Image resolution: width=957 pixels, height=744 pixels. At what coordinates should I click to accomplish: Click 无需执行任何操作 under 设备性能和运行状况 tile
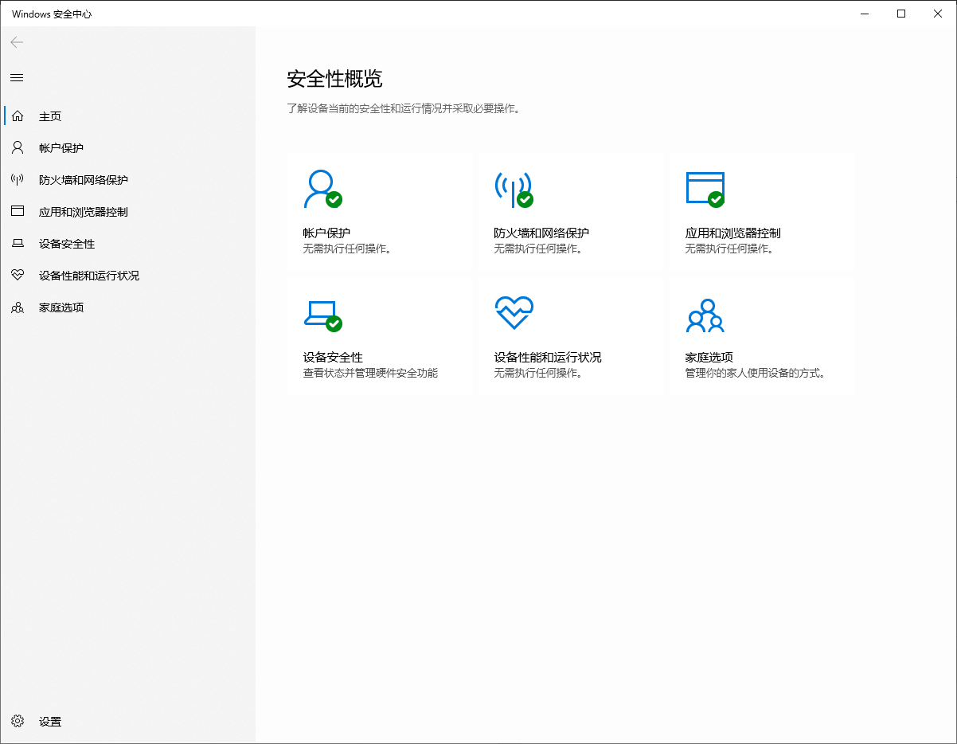538,373
